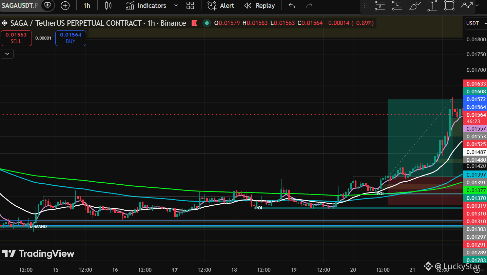
Task: Click the blue 0.01572 price label
Action: [x=475, y=99]
